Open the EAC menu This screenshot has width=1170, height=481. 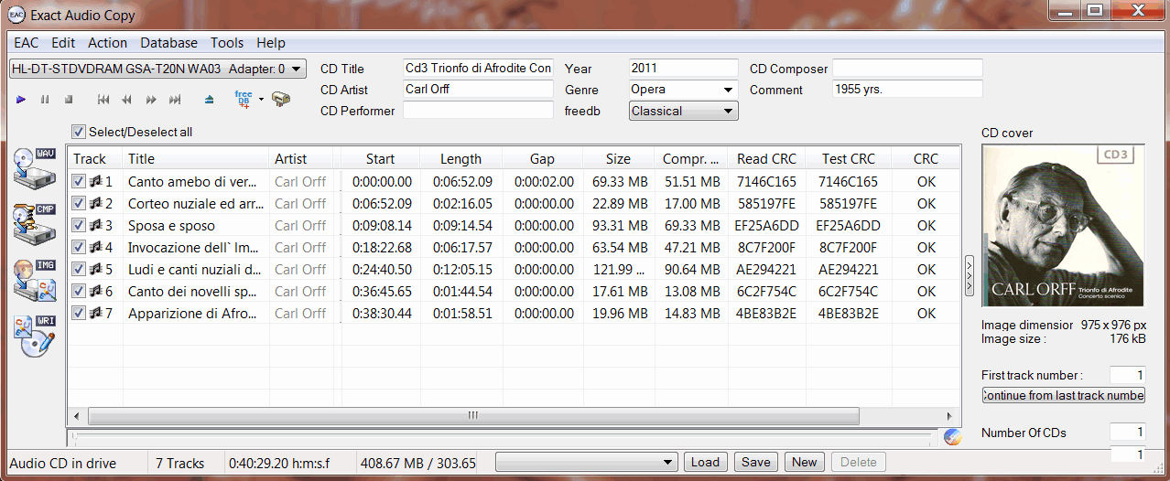pyautogui.click(x=27, y=42)
